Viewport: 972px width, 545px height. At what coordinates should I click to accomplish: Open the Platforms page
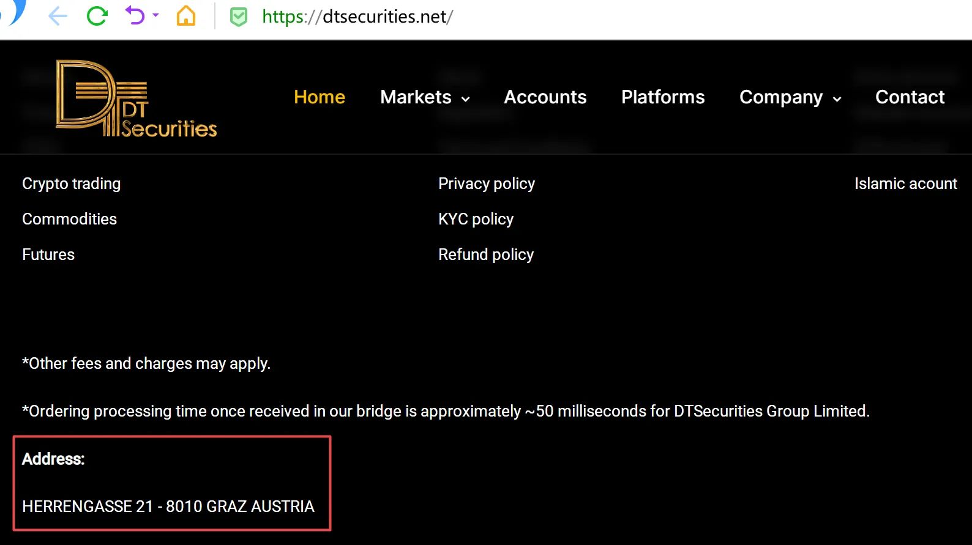pos(663,97)
